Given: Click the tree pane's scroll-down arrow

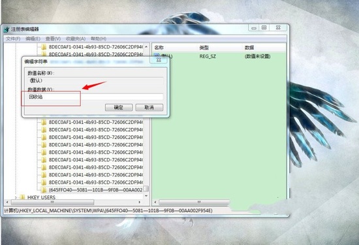Looking at the screenshot, I should (146, 196).
